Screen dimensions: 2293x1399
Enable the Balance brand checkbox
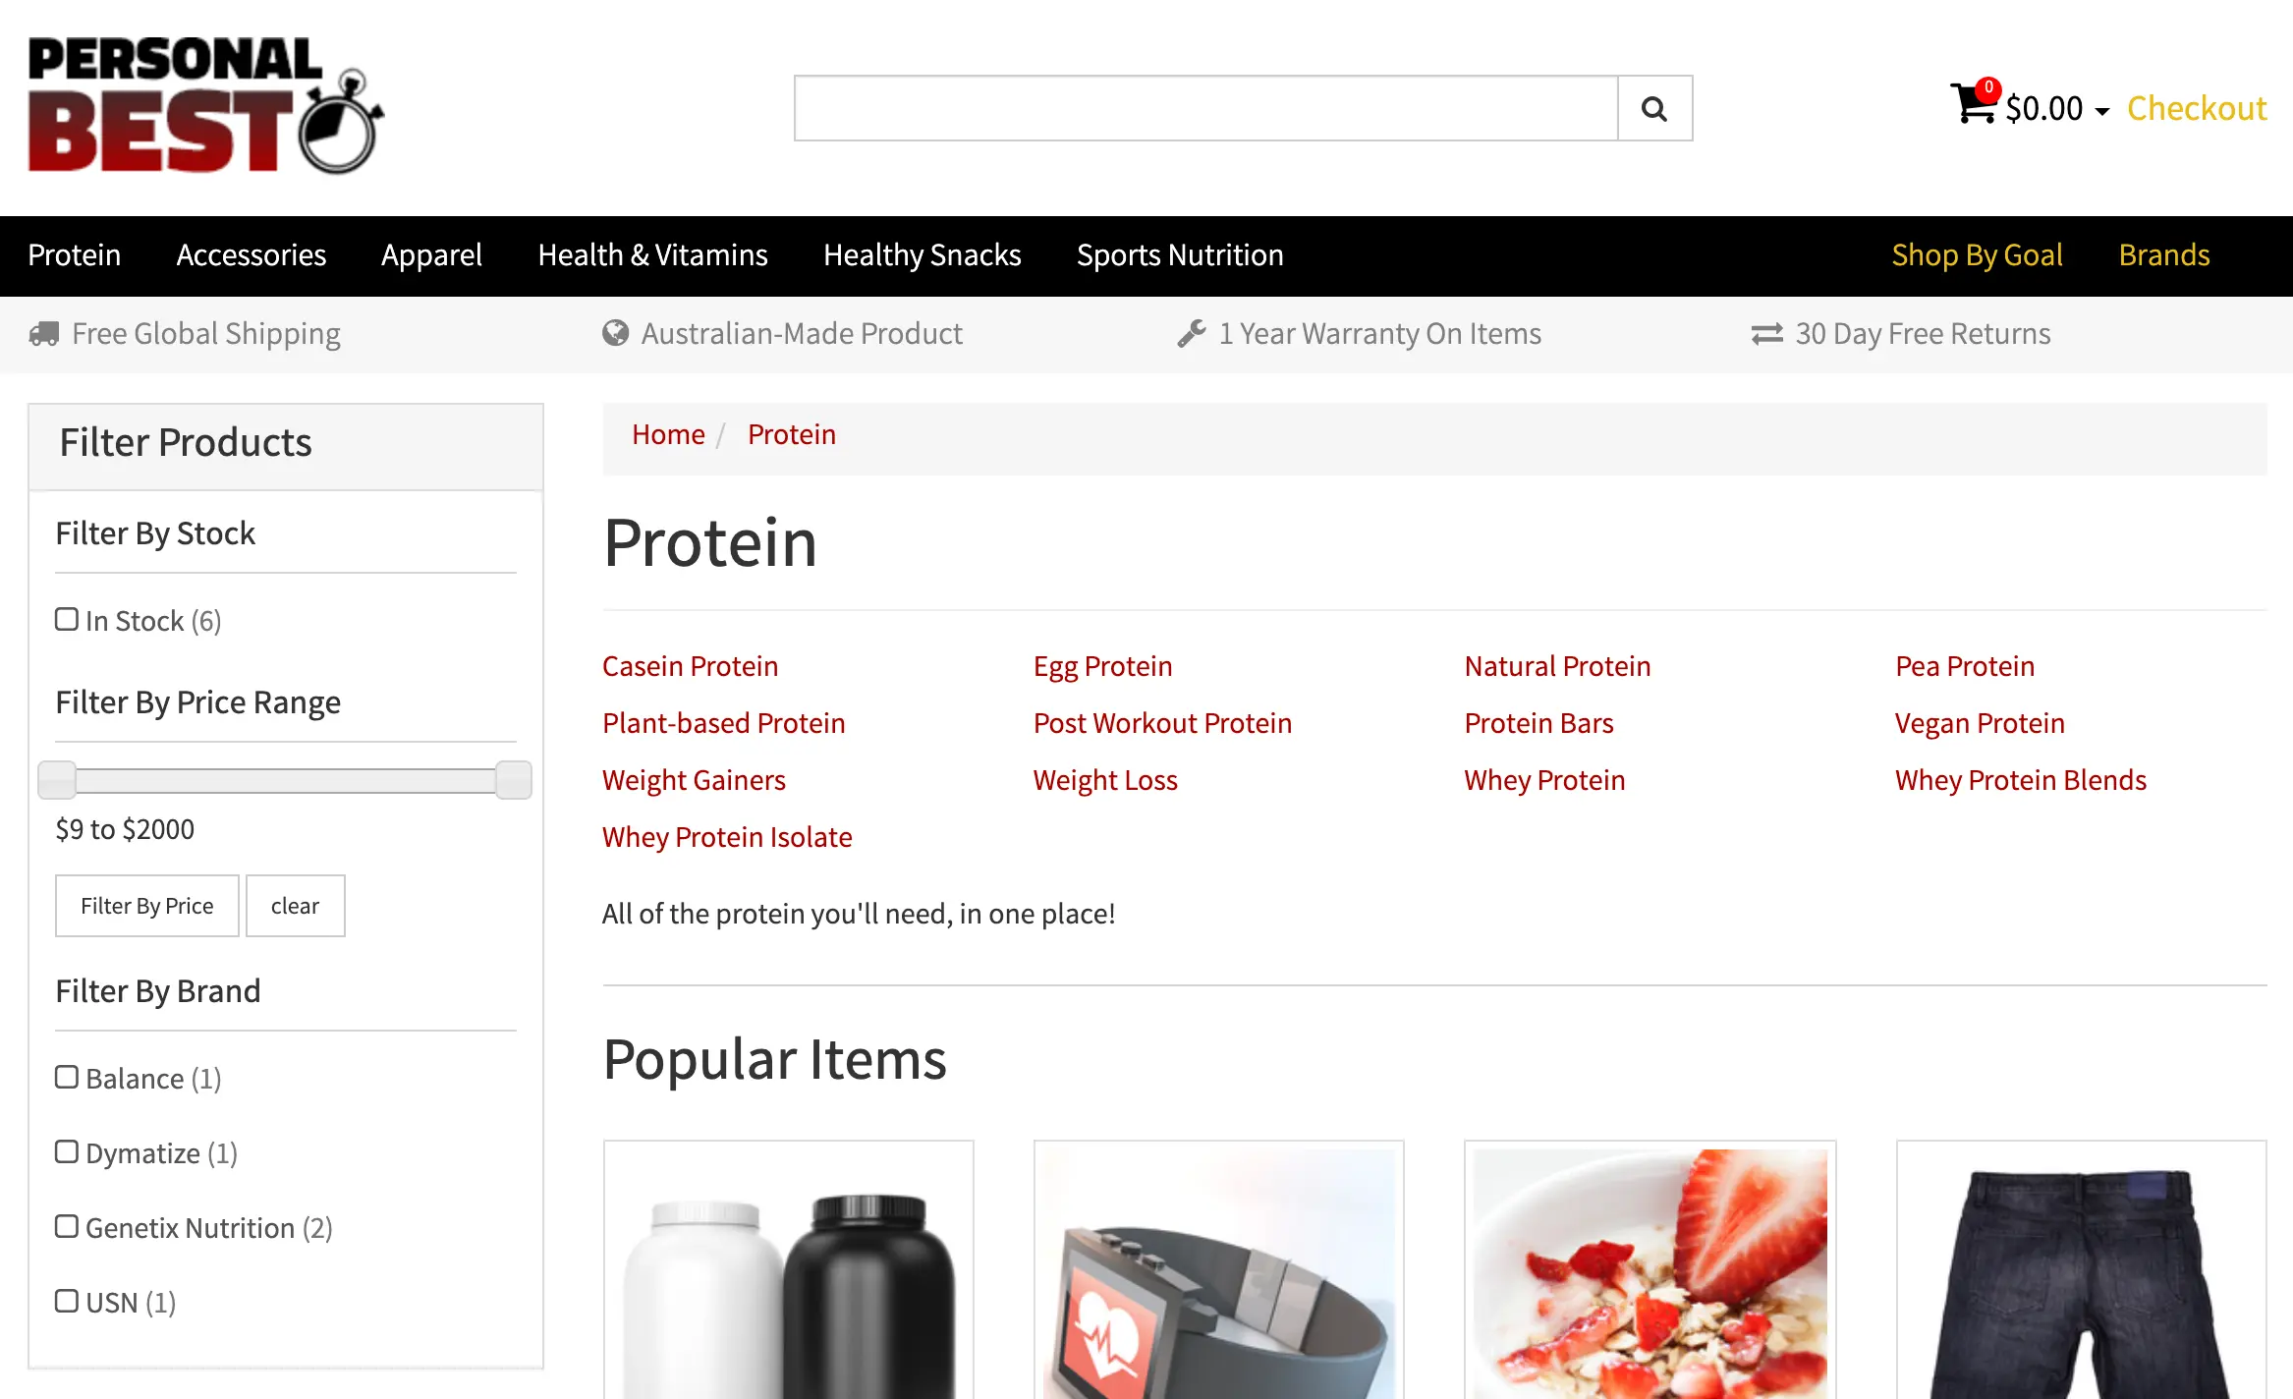click(x=66, y=1077)
